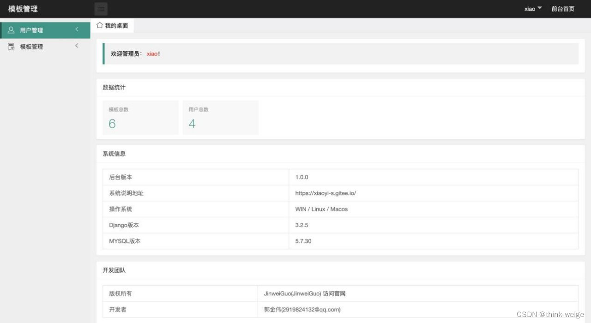
Task: Click the 5.7.30 MySQL version value
Action: coord(303,241)
